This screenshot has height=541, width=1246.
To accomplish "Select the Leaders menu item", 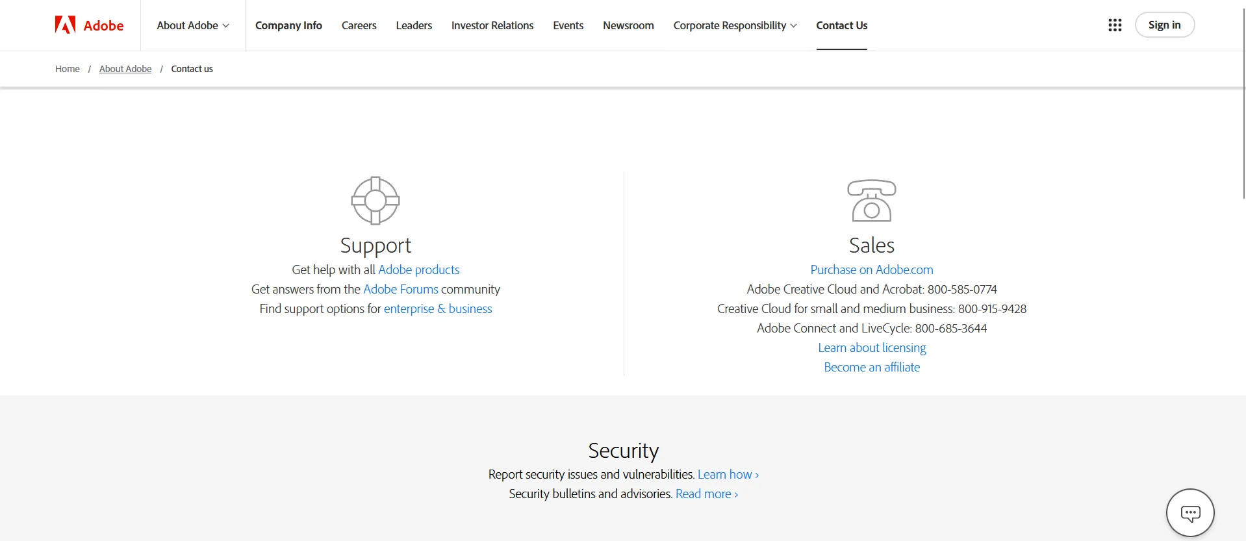I will tap(414, 25).
